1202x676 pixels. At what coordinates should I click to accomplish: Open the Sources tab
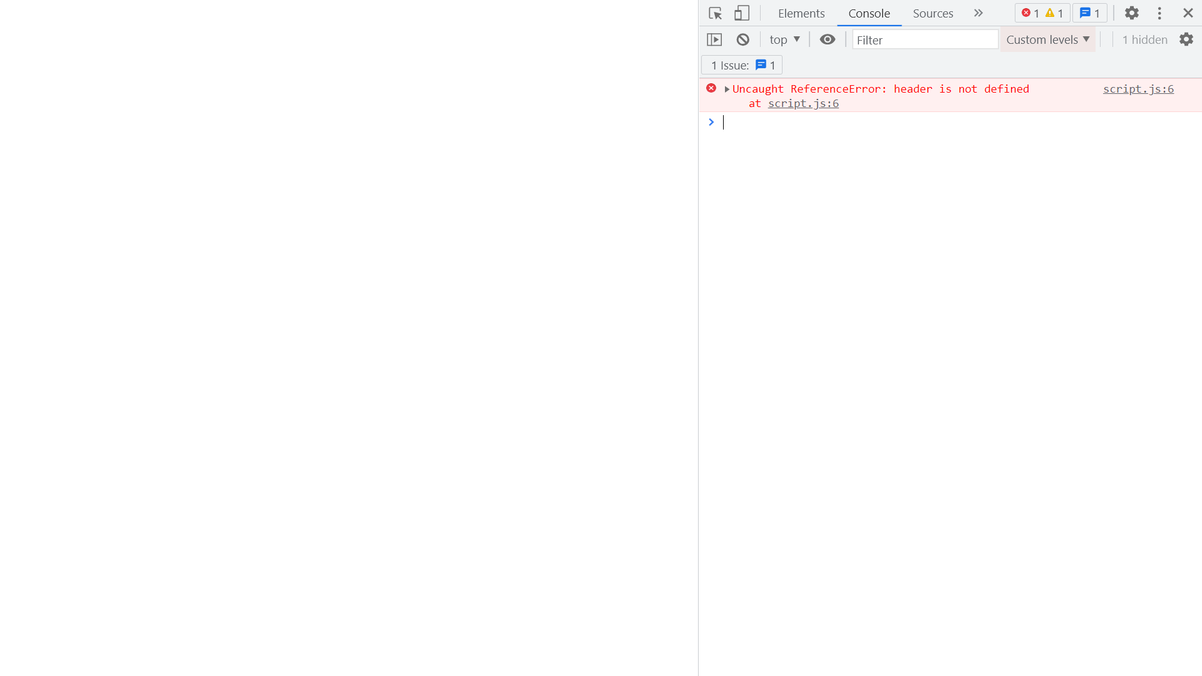[x=933, y=13]
